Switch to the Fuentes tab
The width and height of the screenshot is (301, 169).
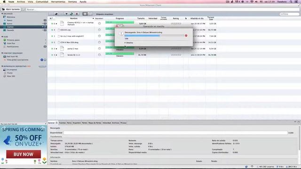(62, 123)
